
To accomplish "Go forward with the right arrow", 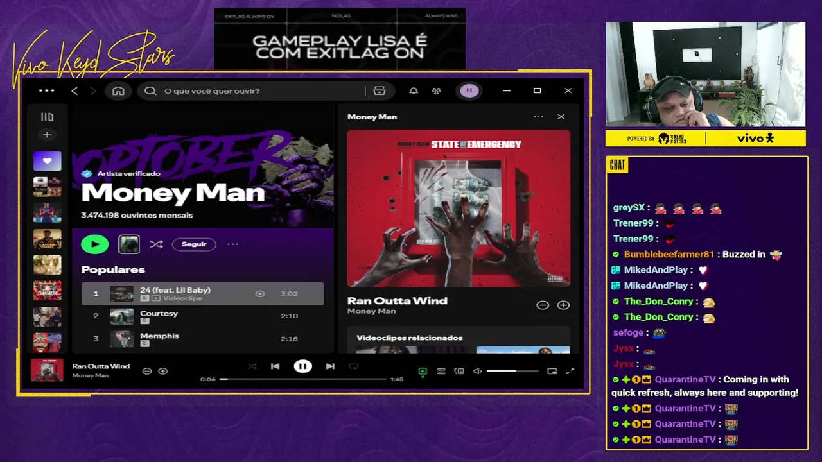I will point(93,90).
